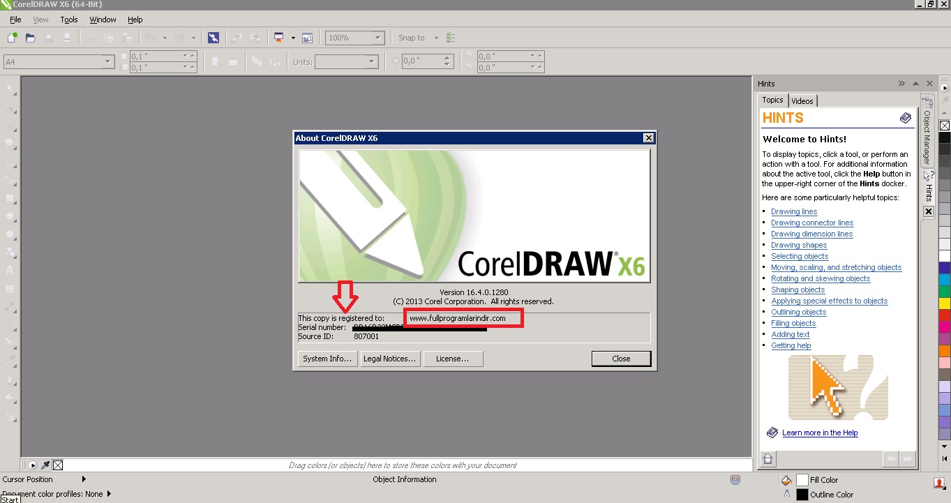The height and width of the screenshot is (503, 951).
Task: Open a file with the Open folder icon
Action: click(30, 38)
